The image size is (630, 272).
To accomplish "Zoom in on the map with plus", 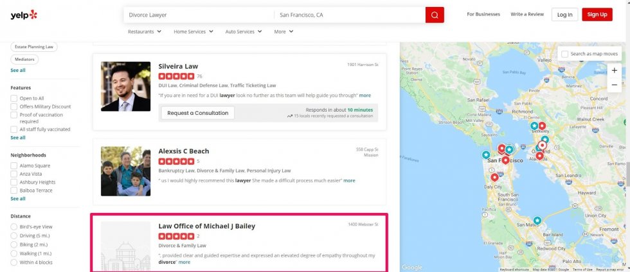I will (x=615, y=71).
